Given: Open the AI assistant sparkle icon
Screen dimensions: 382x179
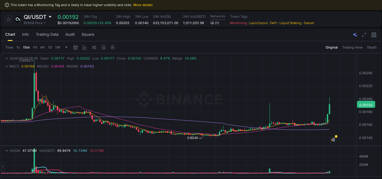Looking at the screenshot, I should [x=355, y=35].
